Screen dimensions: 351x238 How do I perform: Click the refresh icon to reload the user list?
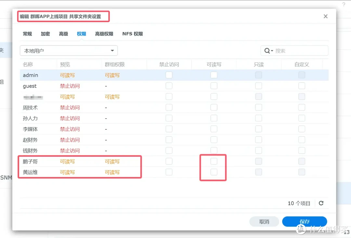(x=321, y=203)
